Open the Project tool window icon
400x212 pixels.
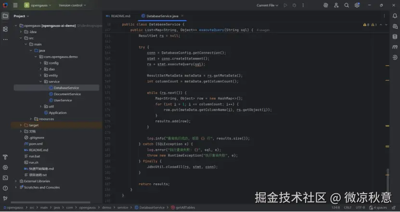pyautogui.click(x=5, y=16)
